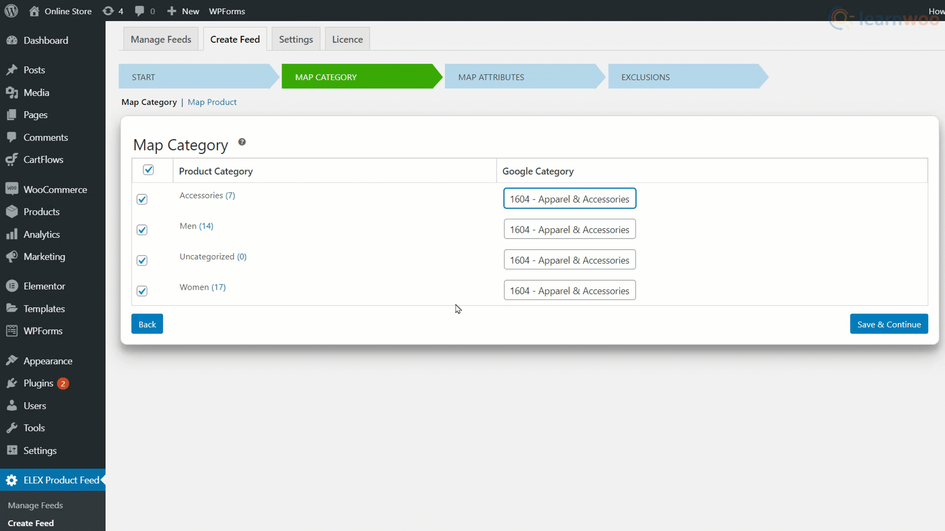Switch to the Manage Feeds tab
Screen dimensions: 945x531
point(161,39)
